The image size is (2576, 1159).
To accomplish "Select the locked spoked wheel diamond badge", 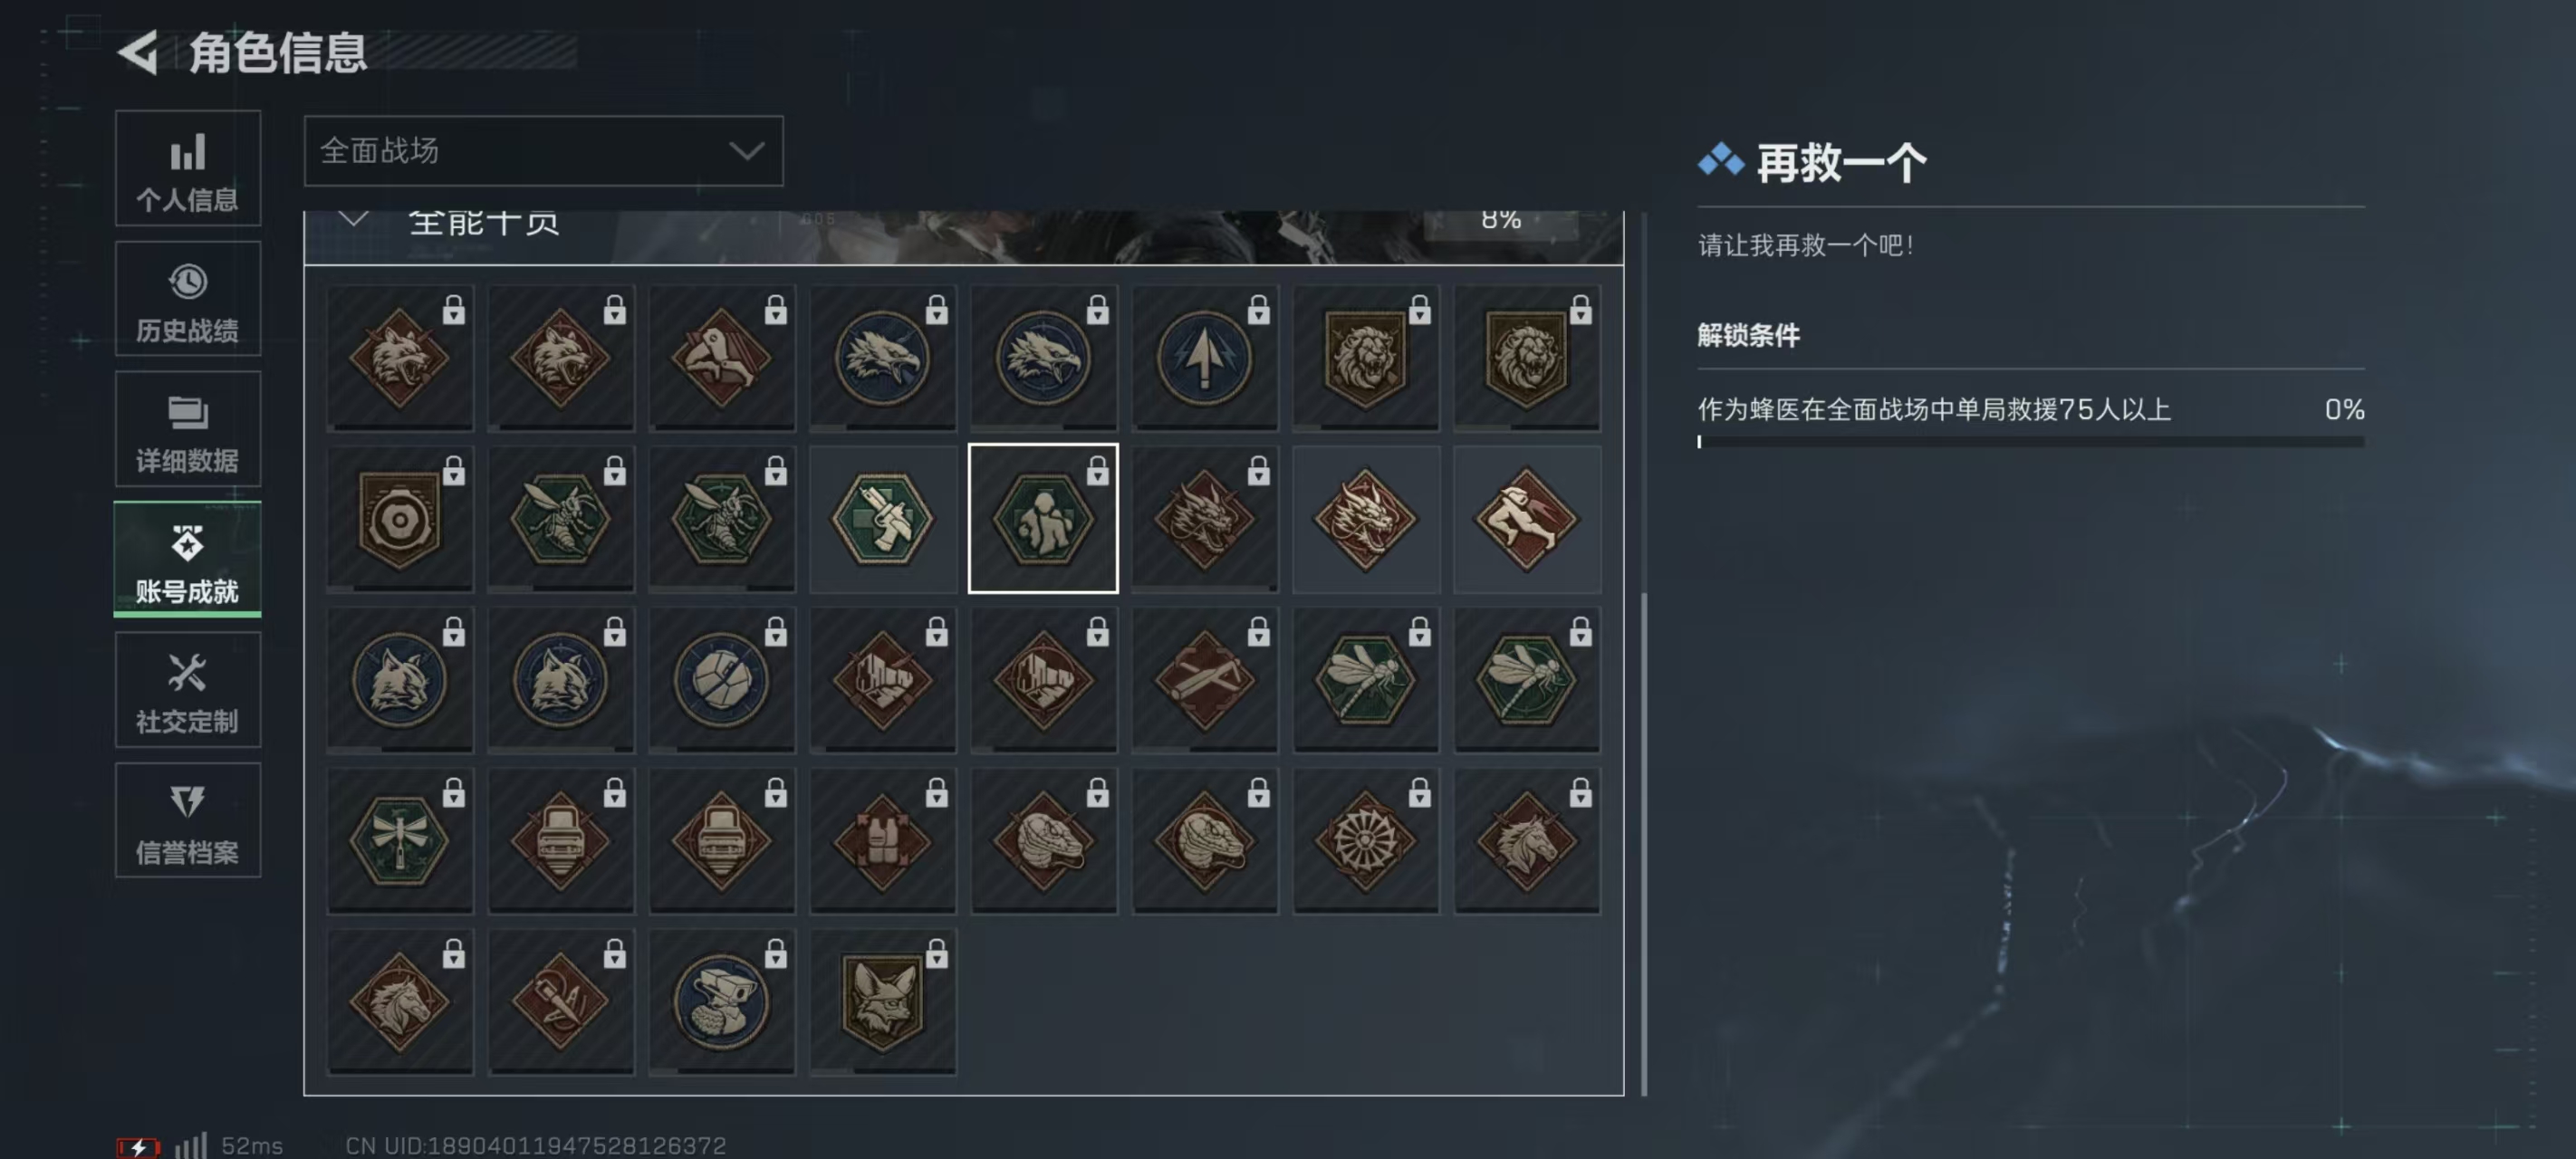I will coord(1365,841).
